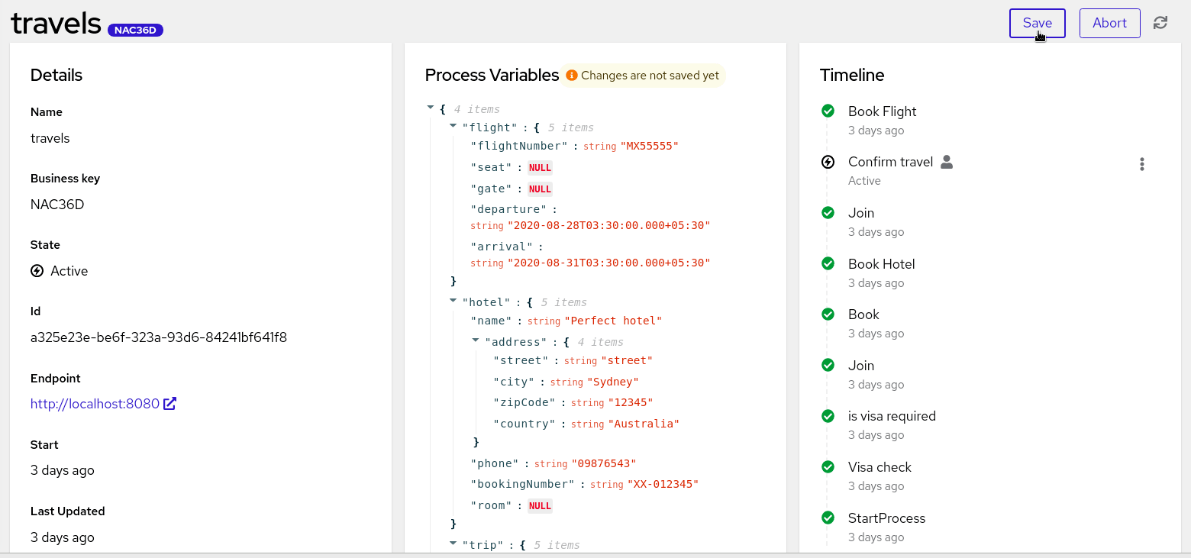
Task: Click the green check icon of Book Flight
Action: [x=828, y=111]
